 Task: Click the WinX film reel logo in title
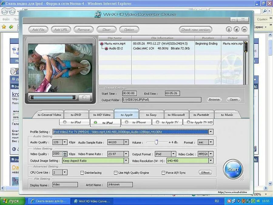click(98, 14)
